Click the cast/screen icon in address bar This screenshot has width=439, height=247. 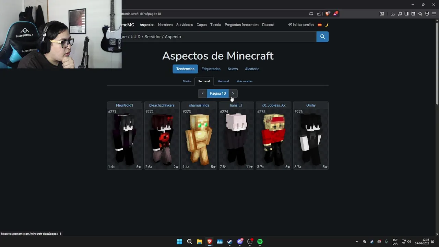tap(311, 14)
